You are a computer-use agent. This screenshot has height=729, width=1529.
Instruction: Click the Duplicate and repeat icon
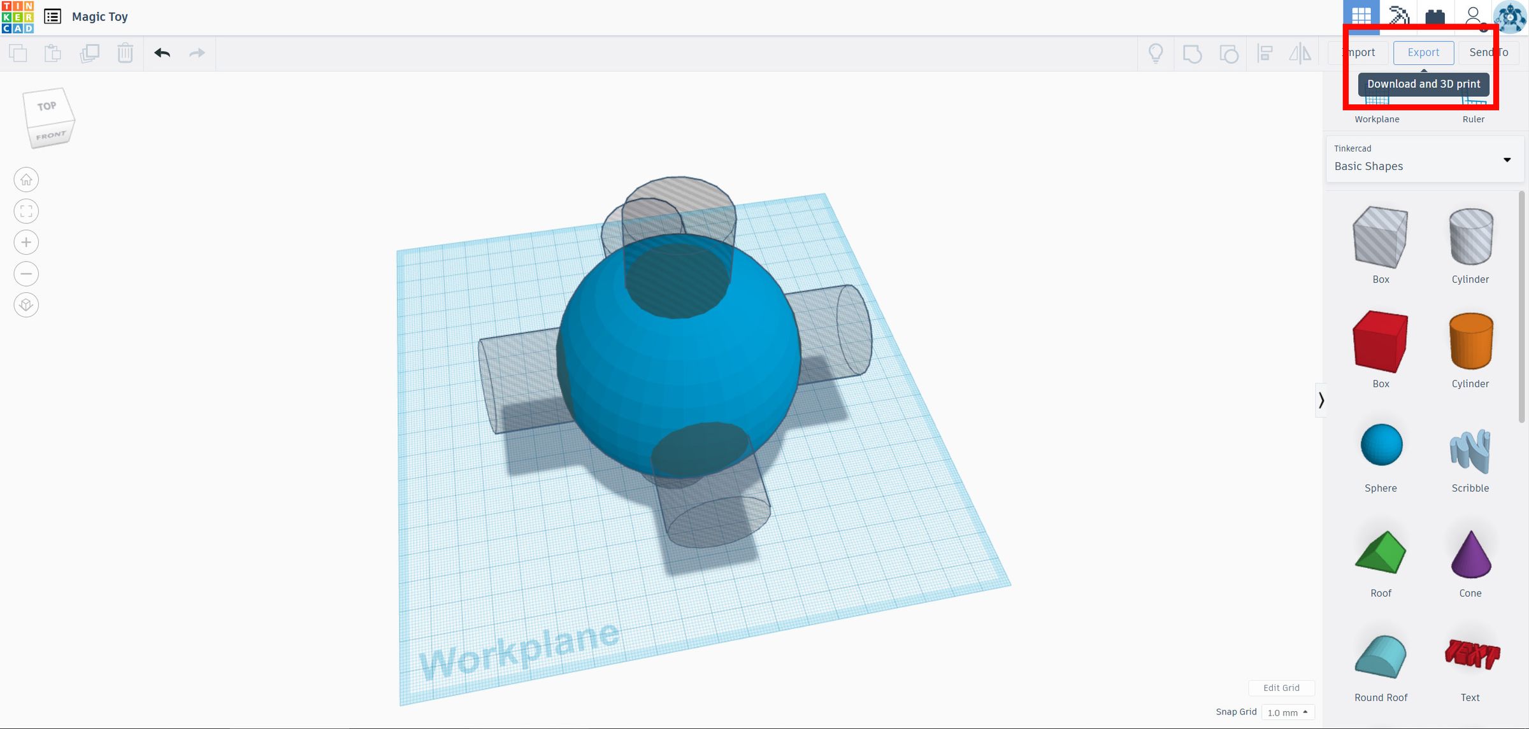coord(89,53)
